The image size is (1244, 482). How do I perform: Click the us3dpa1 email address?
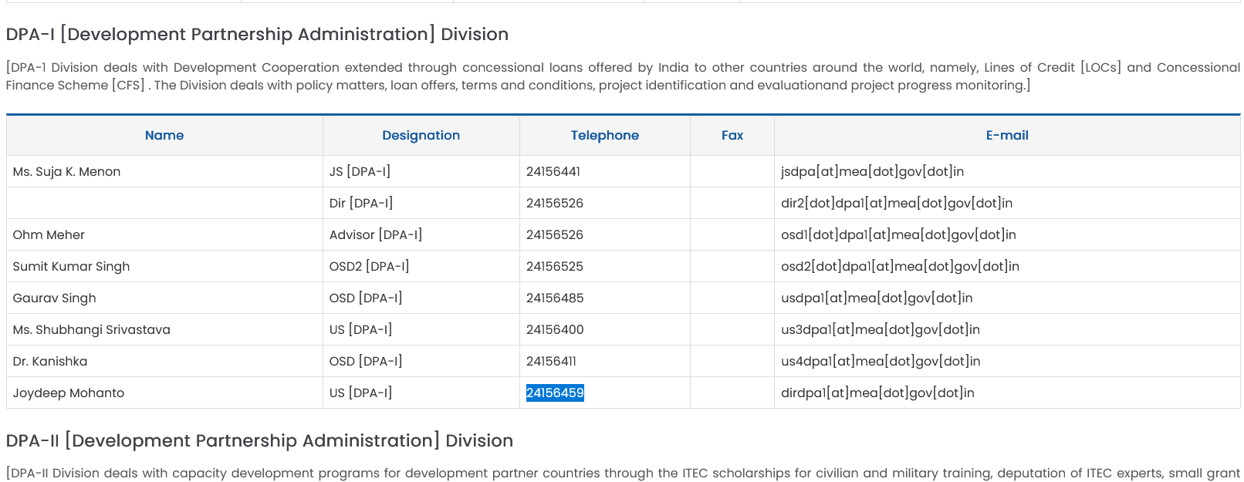(x=880, y=330)
